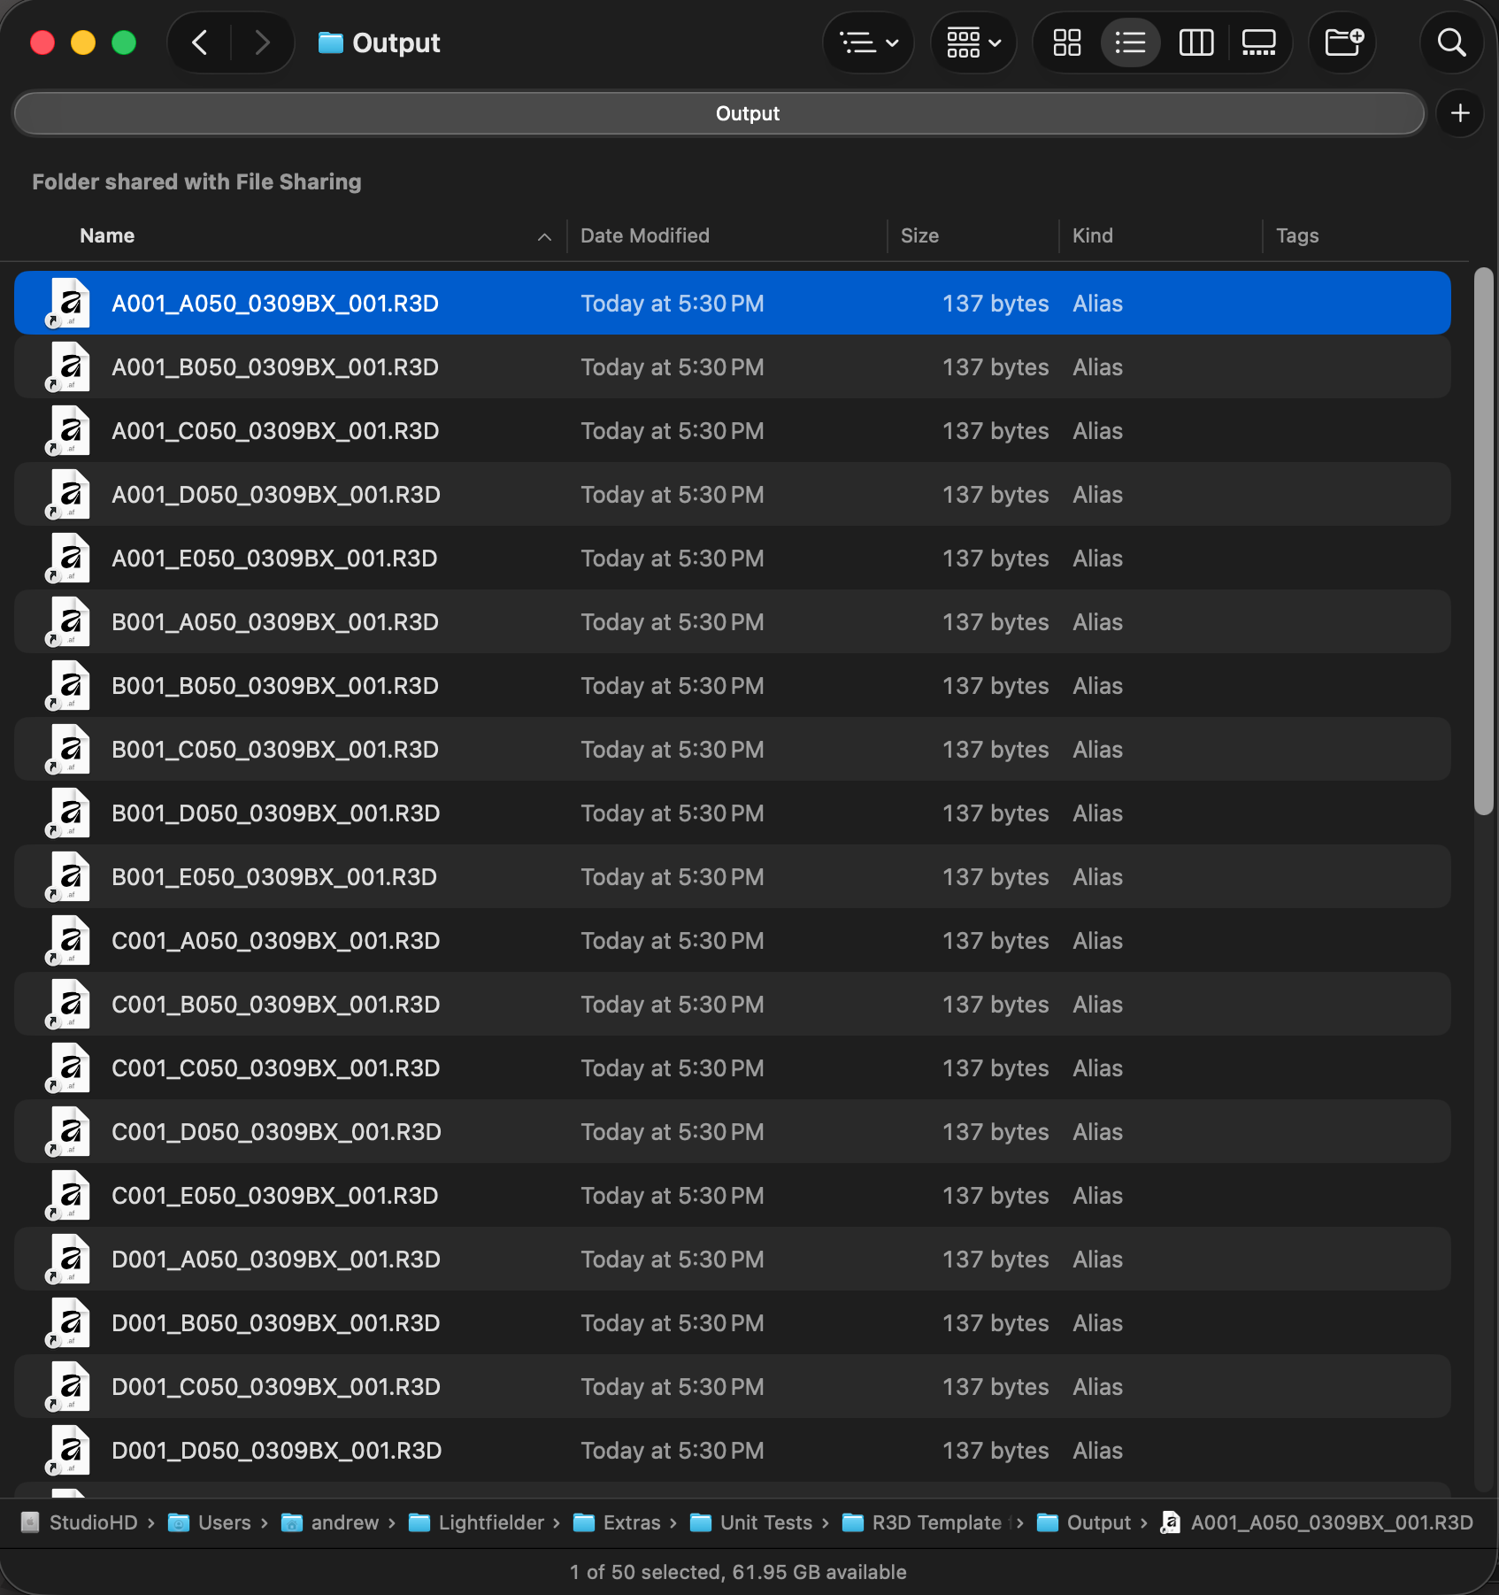Open the list sort options dropdown
Image resolution: width=1499 pixels, height=1595 pixels.
[x=868, y=42]
